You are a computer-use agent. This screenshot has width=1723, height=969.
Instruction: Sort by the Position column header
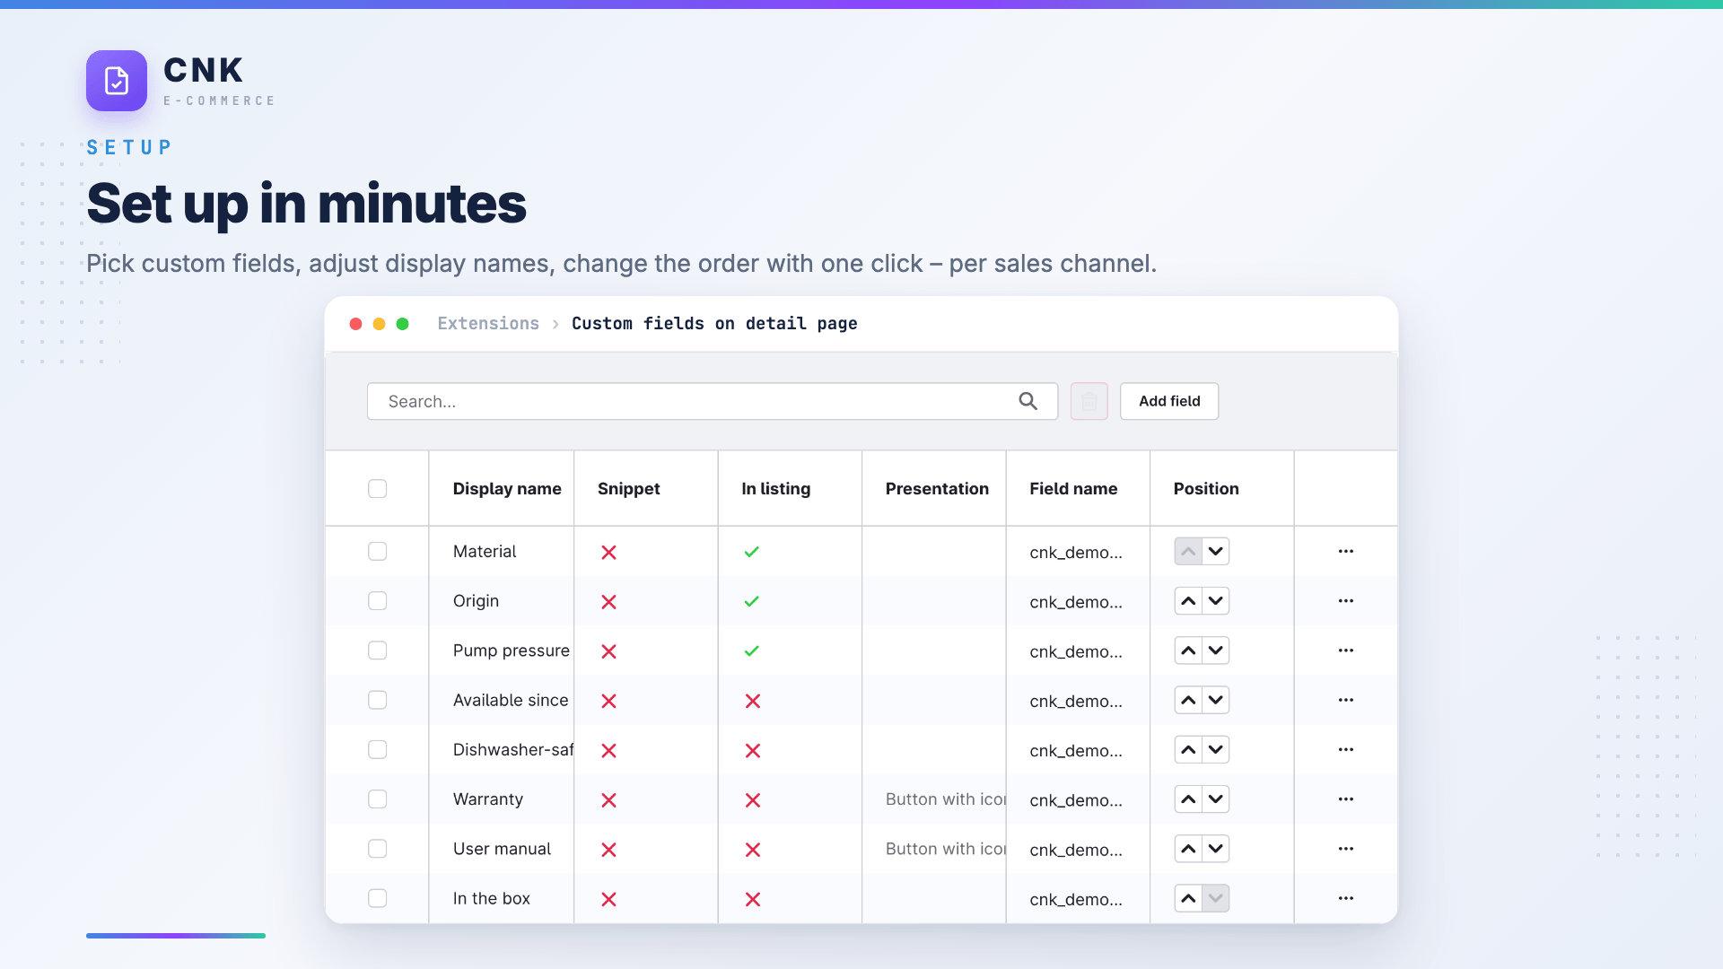tap(1206, 488)
